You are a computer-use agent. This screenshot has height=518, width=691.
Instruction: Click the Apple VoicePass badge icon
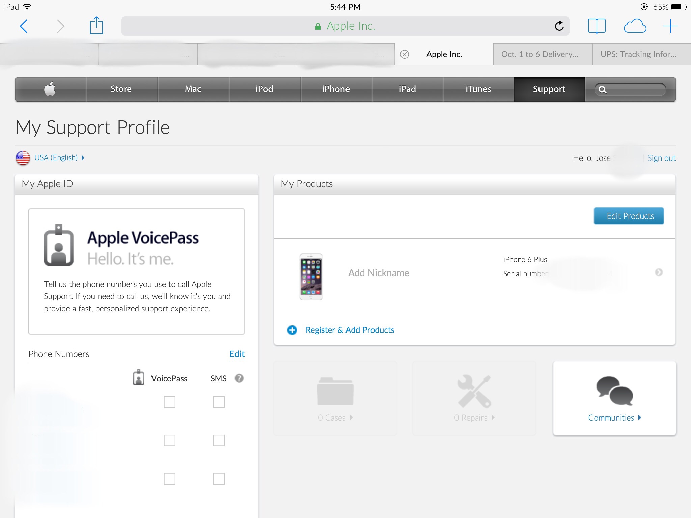click(x=59, y=245)
